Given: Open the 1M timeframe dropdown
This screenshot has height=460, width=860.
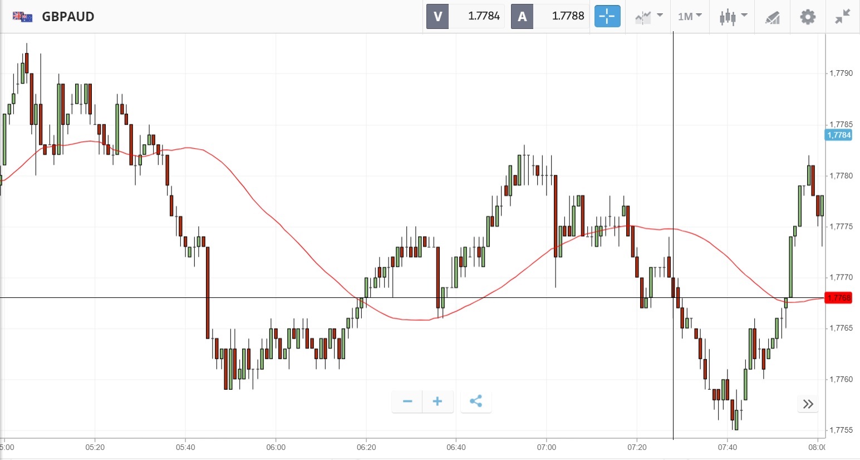Looking at the screenshot, I should 690,17.
